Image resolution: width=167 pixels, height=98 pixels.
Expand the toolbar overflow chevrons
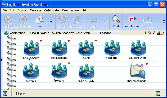coord(164,21)
